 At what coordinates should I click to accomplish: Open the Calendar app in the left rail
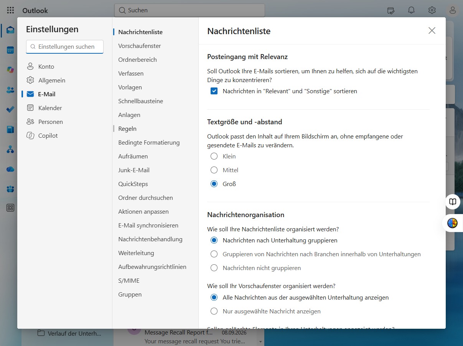10,50
